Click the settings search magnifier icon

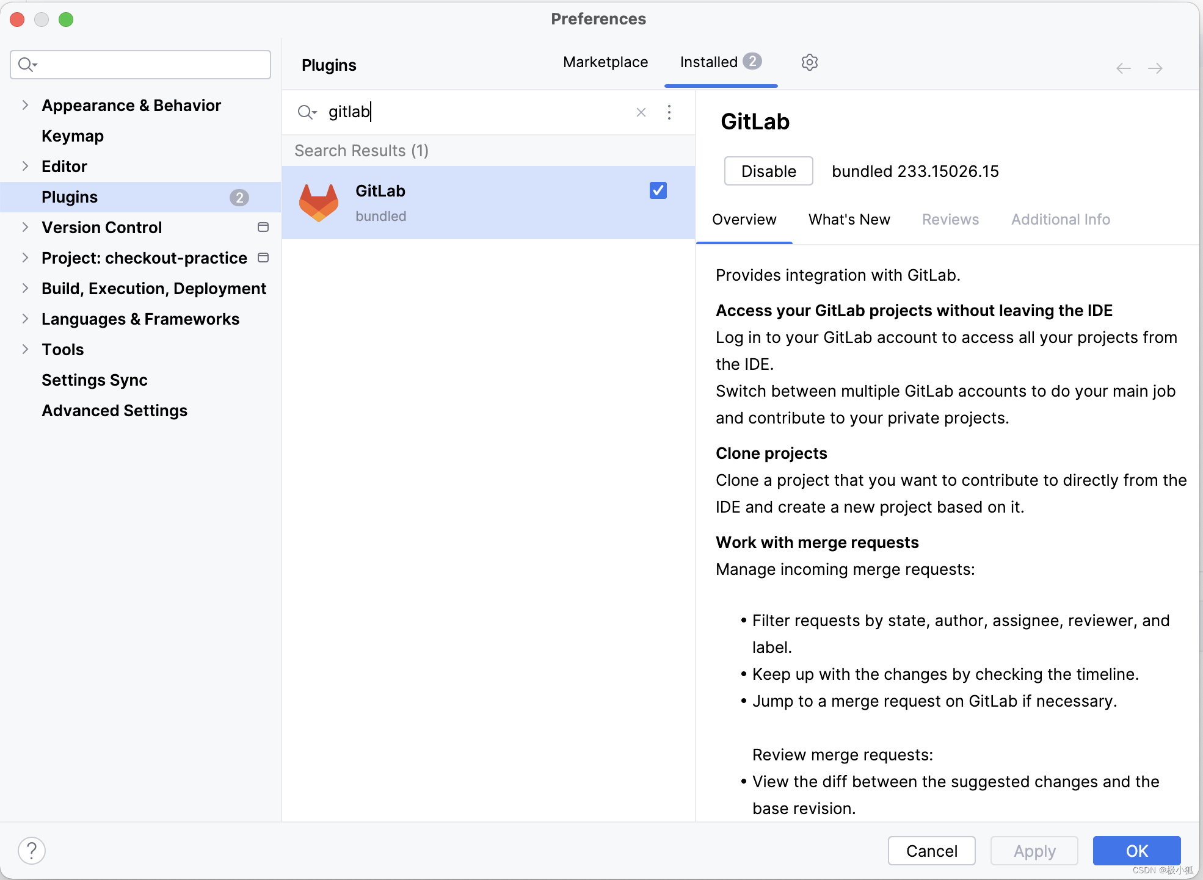27,65
